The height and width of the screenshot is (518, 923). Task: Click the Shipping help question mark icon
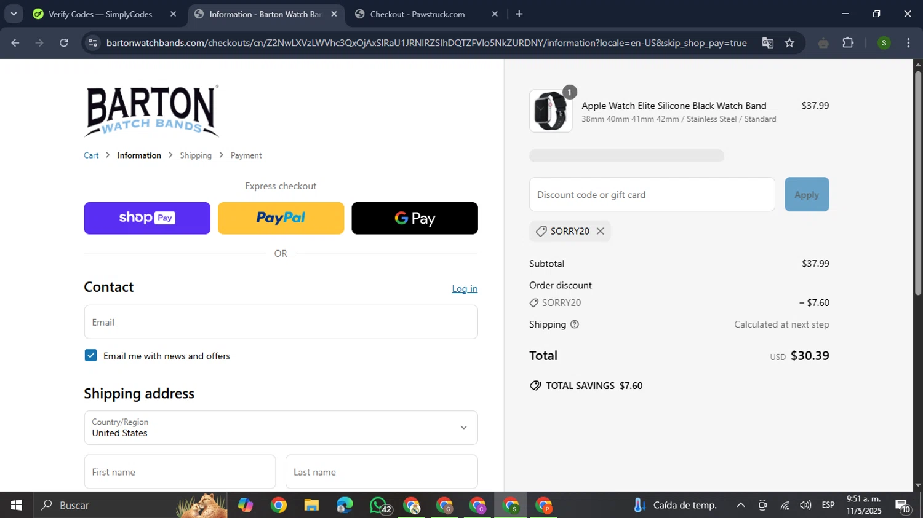(575, 324)
